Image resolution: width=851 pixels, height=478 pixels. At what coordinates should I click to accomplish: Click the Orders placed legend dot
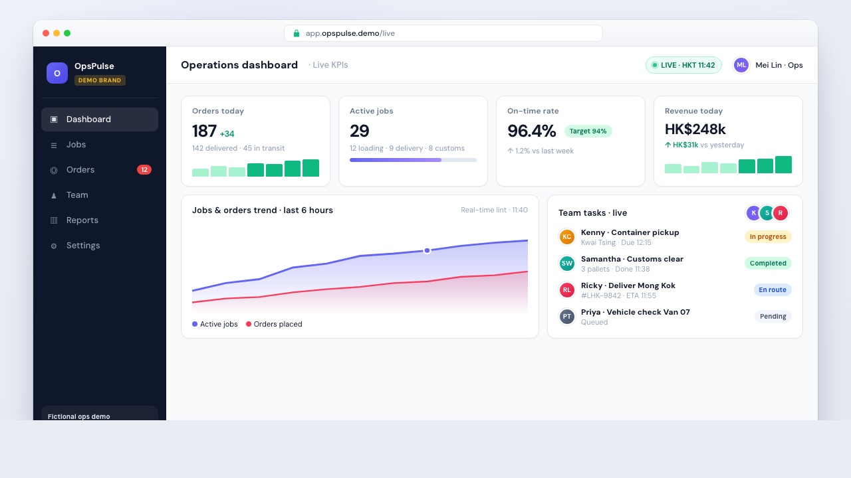tap(249, 324)
